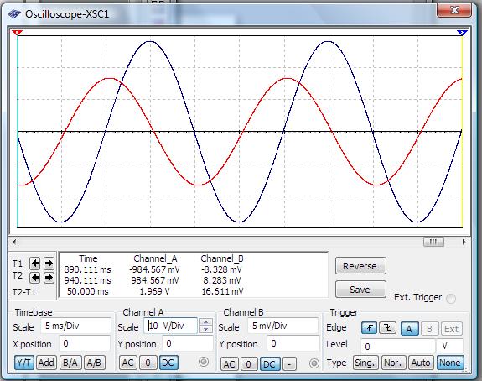Toggle Channel A AC coupling
Image resolution: width=482 pixels, height=381 pixels.
click(x=128, y=363)
